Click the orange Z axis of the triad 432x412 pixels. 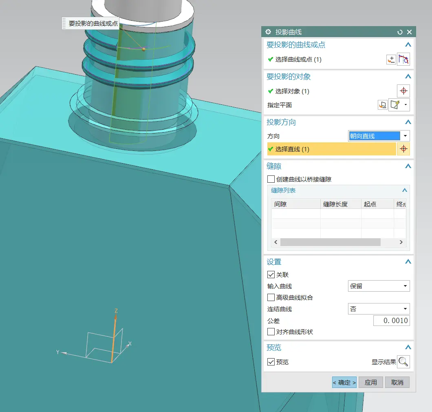[x=114, y=338]
